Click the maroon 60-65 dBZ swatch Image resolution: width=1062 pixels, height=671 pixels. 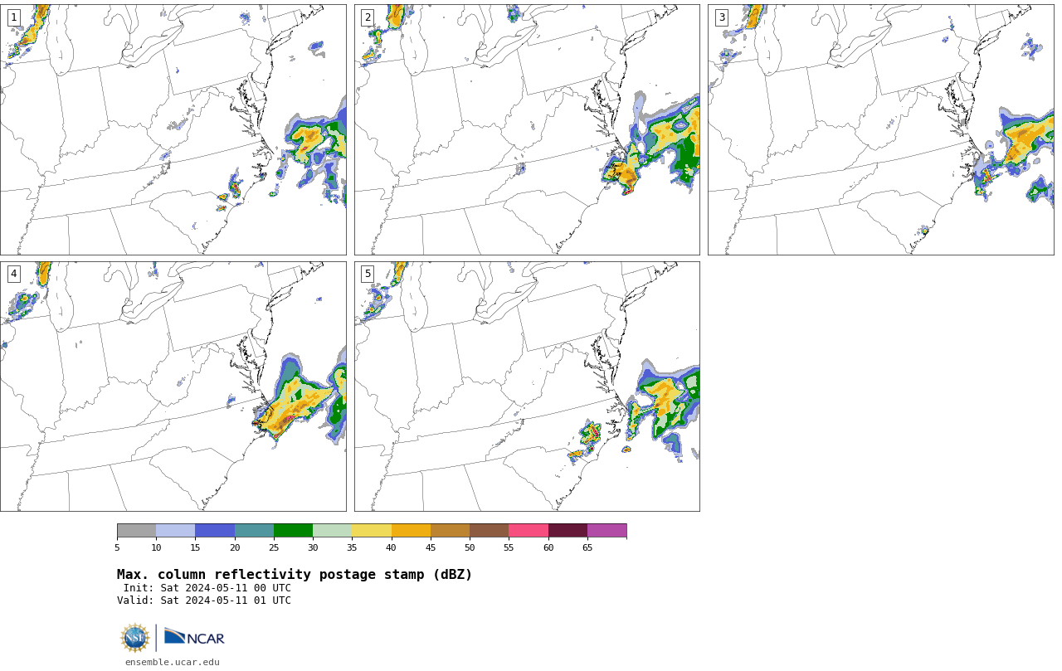pos(568,531)
